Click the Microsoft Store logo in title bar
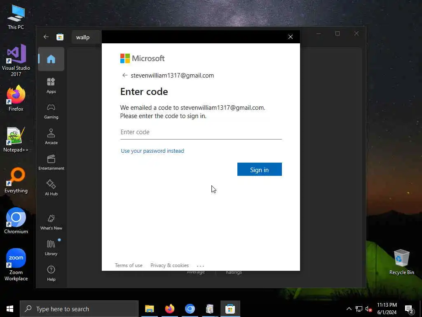Image resolution: width=422 pixels, height=317 pixels. tap(60, 37)
